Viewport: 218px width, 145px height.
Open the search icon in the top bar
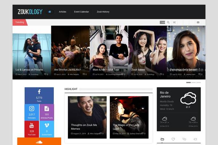[168, 22]
